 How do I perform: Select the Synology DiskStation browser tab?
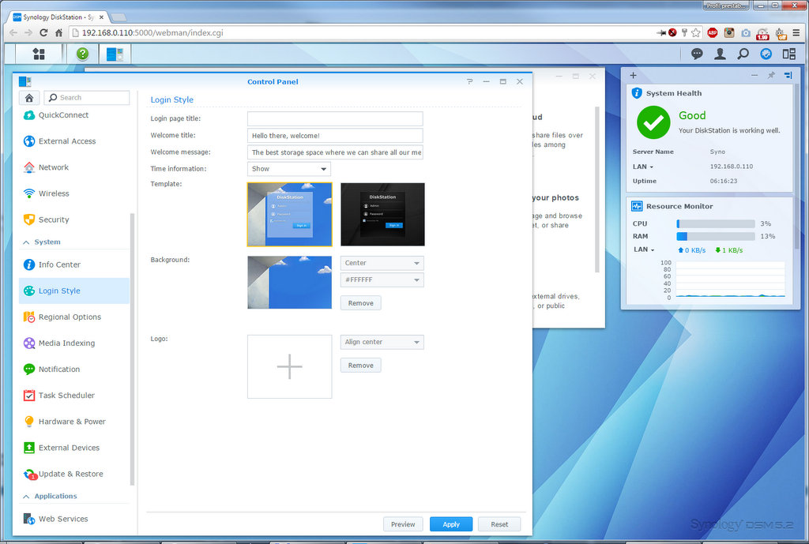coord(58,17)
